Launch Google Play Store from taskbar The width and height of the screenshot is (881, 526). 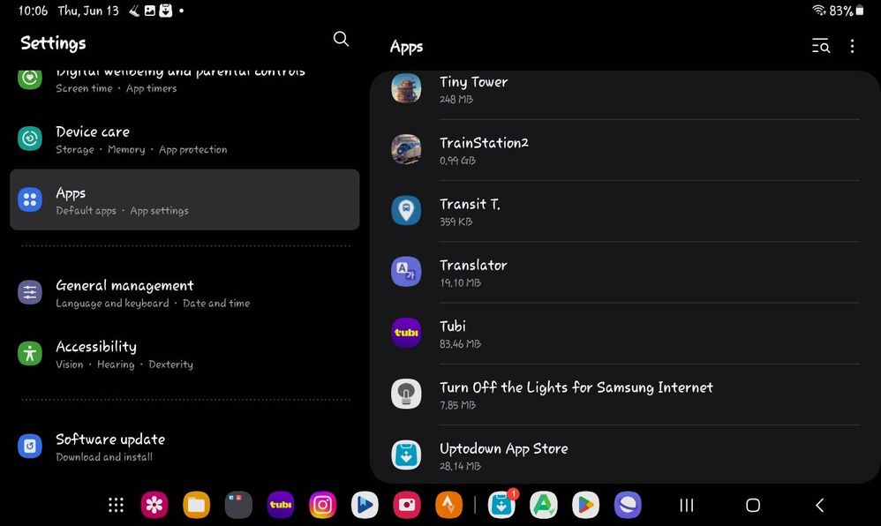coord(585,505)
